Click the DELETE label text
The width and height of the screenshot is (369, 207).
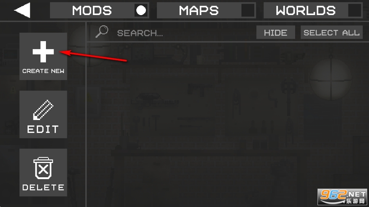[43, 187]
